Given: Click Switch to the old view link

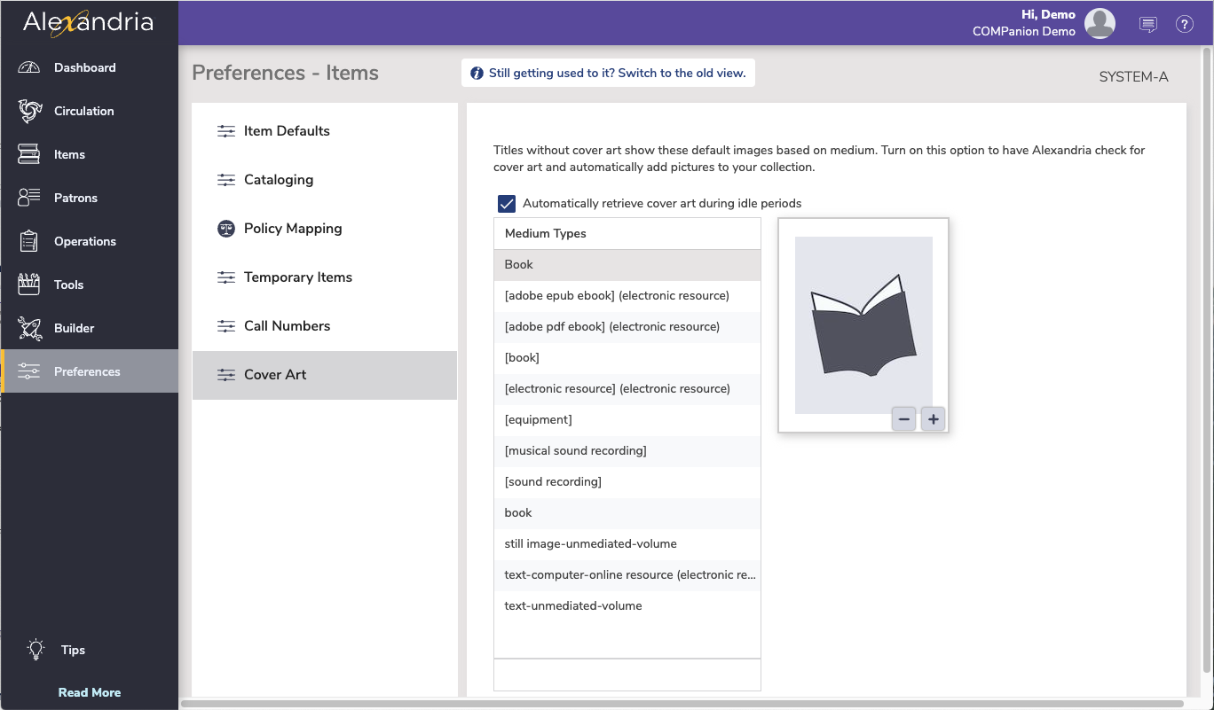Looking at the screenshot, I should point(617,74).
